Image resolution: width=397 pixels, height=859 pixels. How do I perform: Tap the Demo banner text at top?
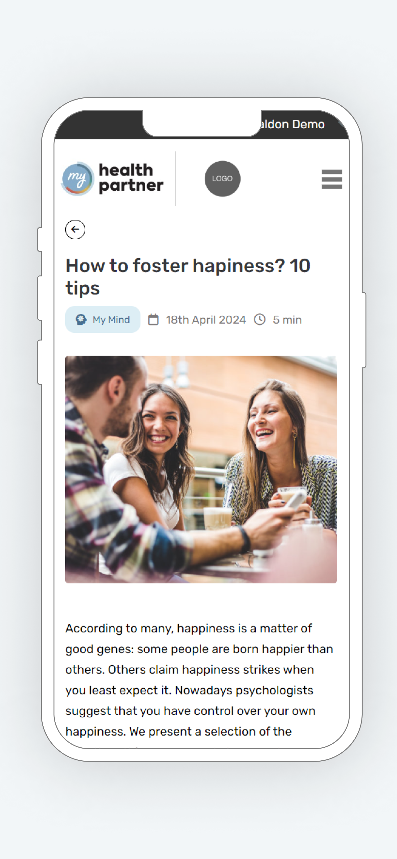[292, 124]
